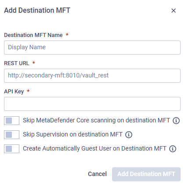The width and height of the screenshot is (185, 184).
Task: Click the REST URL field label
Action: pyautogui.click(x=17, y=63)
